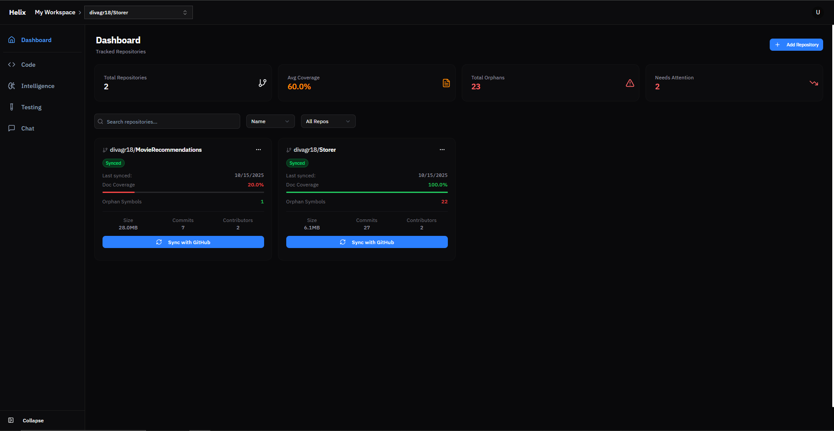Click the Synced badge on MovieRecommendations
Screen dimensions: 834x431
coord(113,163)
